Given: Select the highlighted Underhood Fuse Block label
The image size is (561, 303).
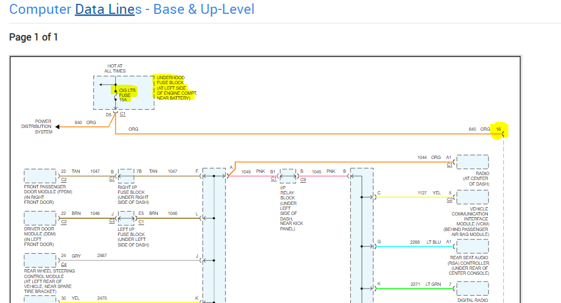Looking at the screenshot, I should (x=176, y=88).
